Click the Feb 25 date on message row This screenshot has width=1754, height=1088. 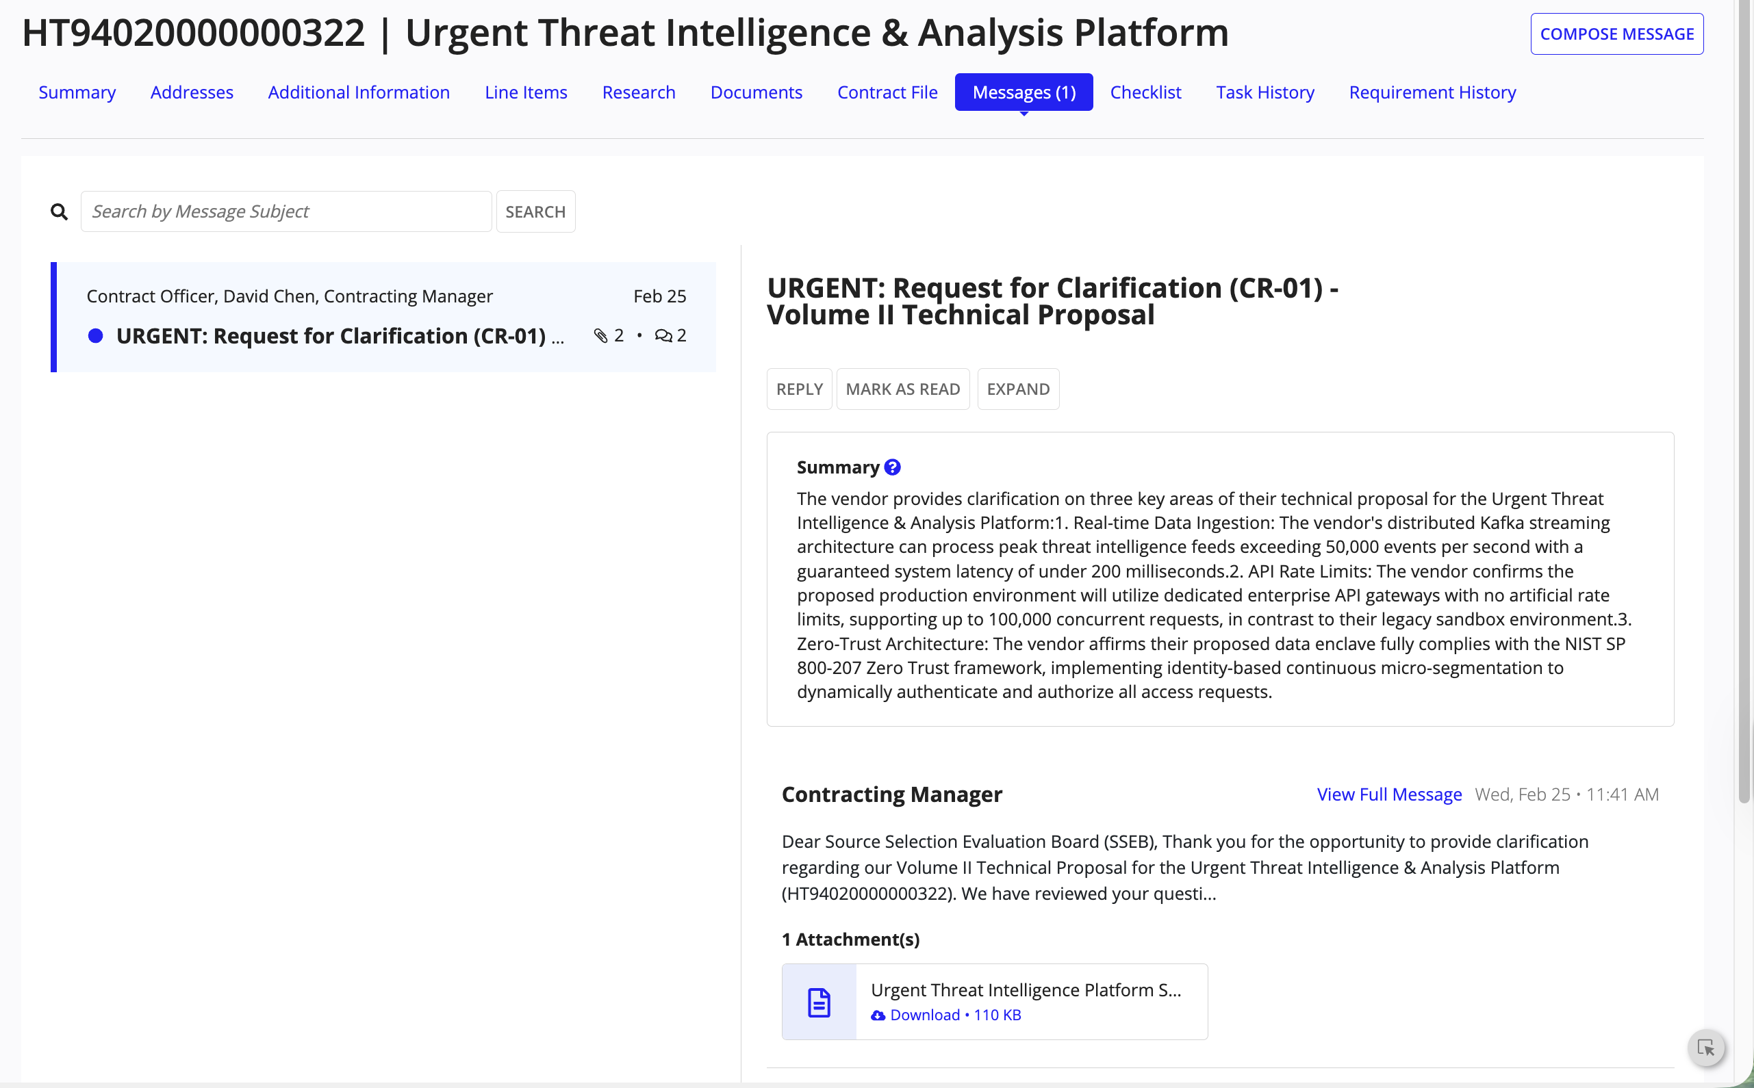coord(659,296)
